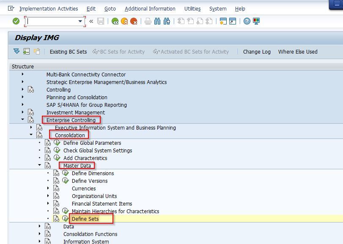
Task: Open the command field dropdown arrow
Action: tap(80, 21)
